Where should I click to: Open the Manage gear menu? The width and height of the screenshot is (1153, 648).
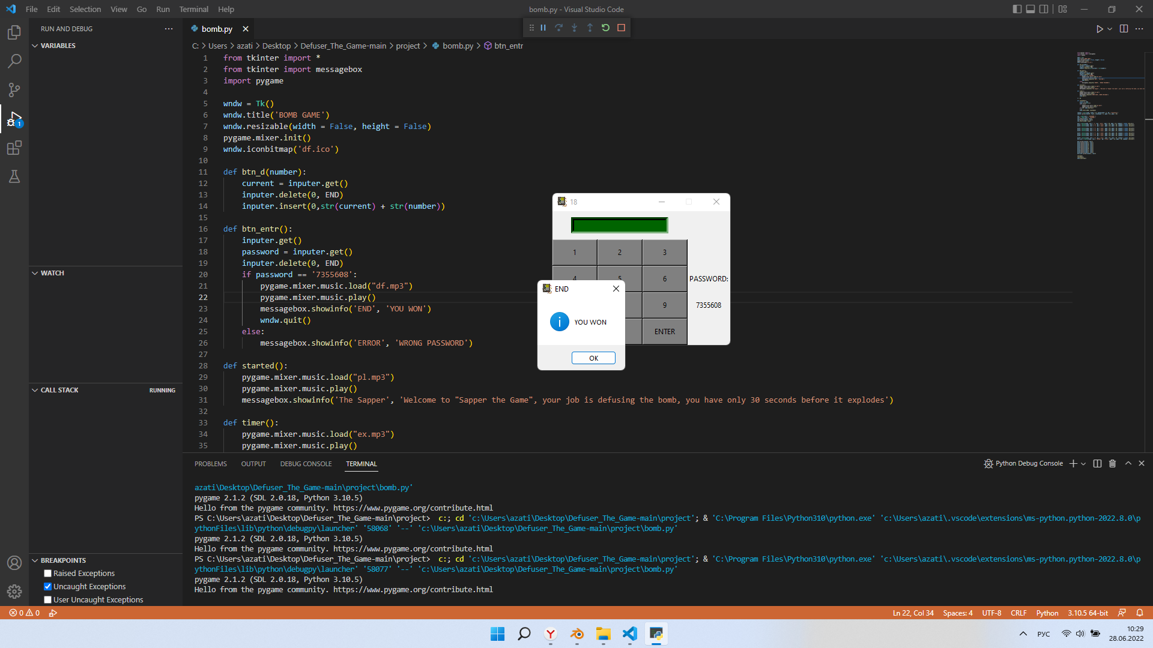(14, 592)
